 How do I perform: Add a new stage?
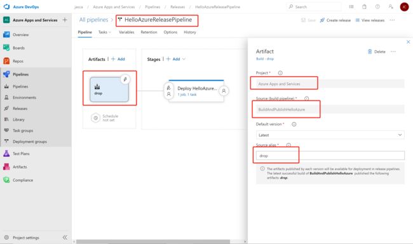173,59
